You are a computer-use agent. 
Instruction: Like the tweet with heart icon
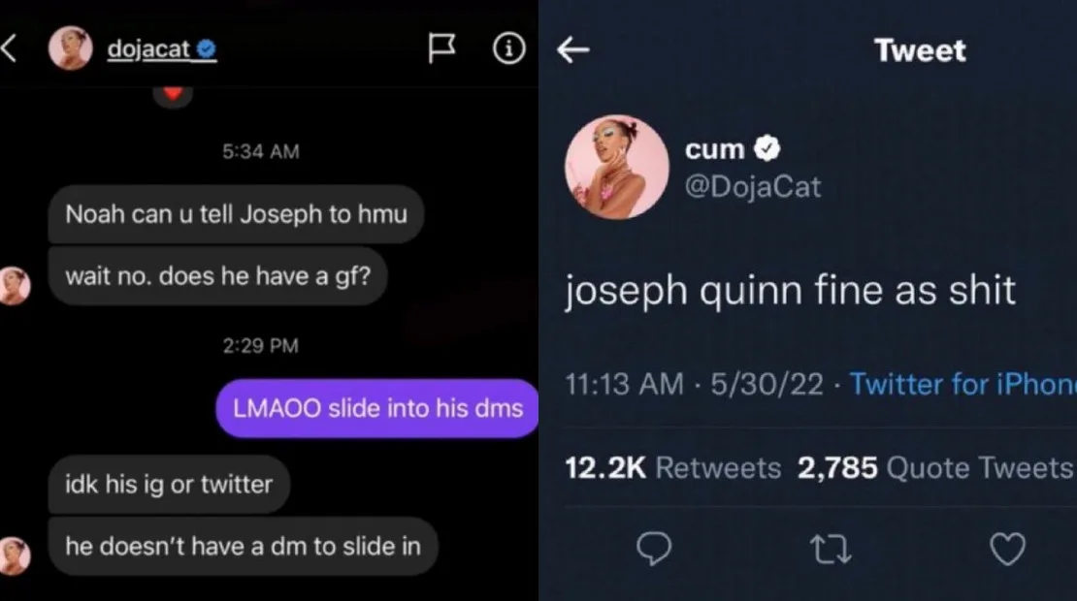pyautogui.click(x=1007, y=550)
